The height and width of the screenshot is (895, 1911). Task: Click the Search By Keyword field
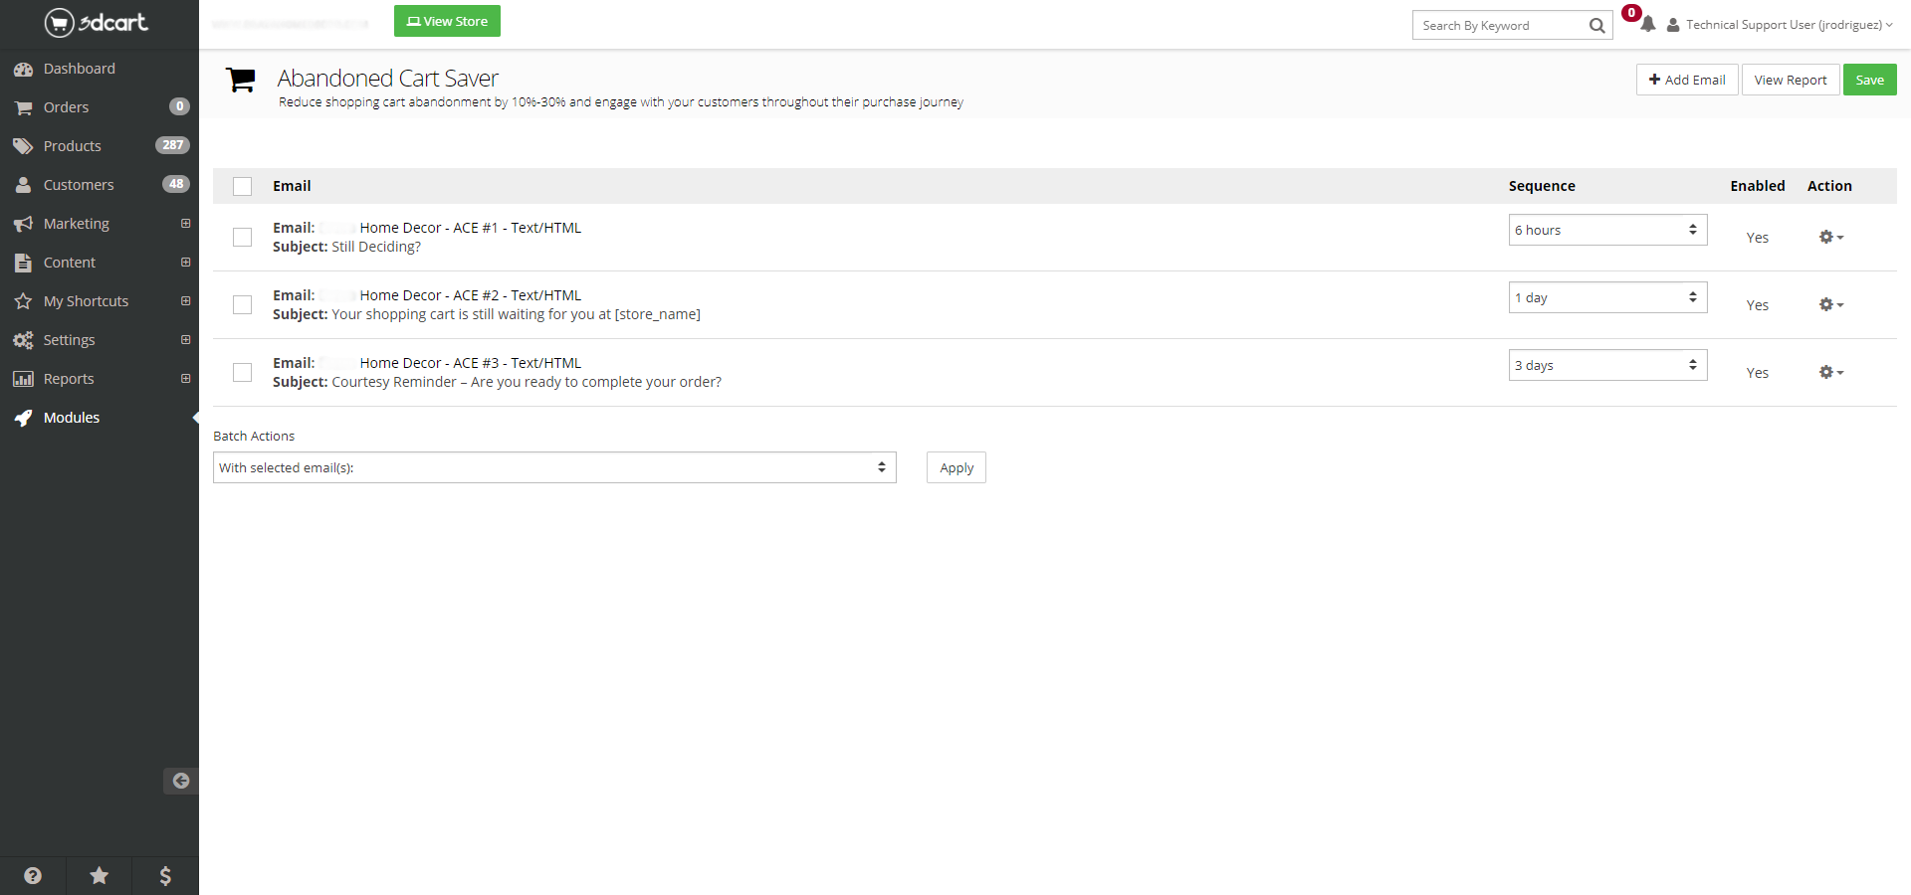[x=1498, y=26]
